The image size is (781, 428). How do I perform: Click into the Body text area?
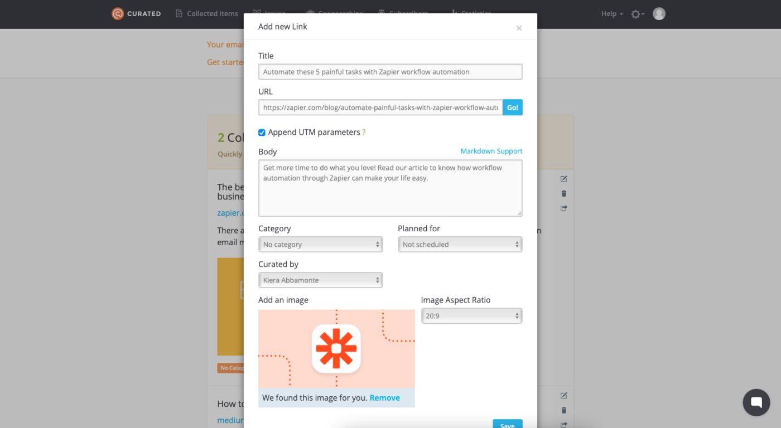pyautogui.click(x=390, y=188)
